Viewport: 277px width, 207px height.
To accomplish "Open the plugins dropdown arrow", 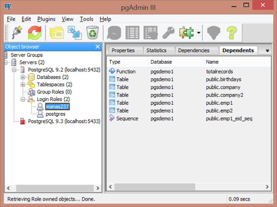I will [x=199, y=33].
